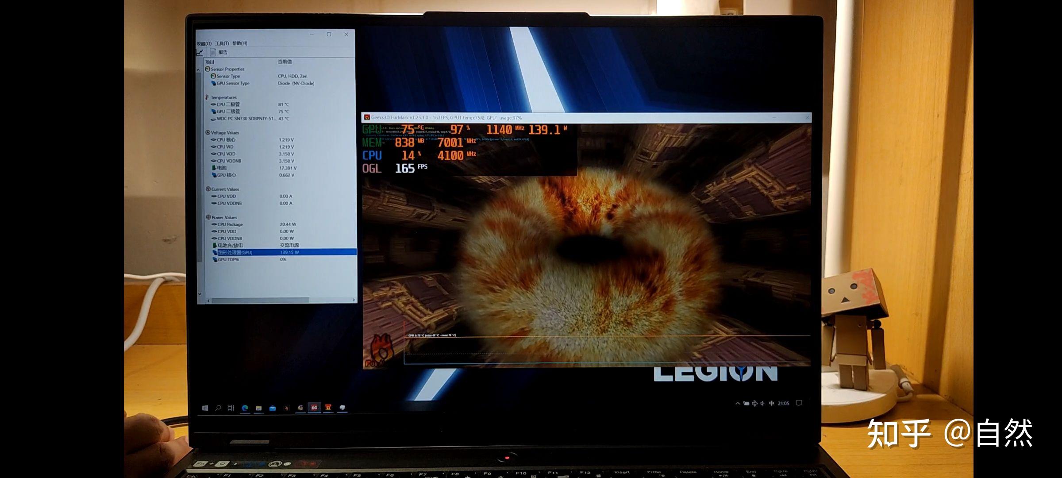Switch to the FurMark taskbar icon

point(328,408)
